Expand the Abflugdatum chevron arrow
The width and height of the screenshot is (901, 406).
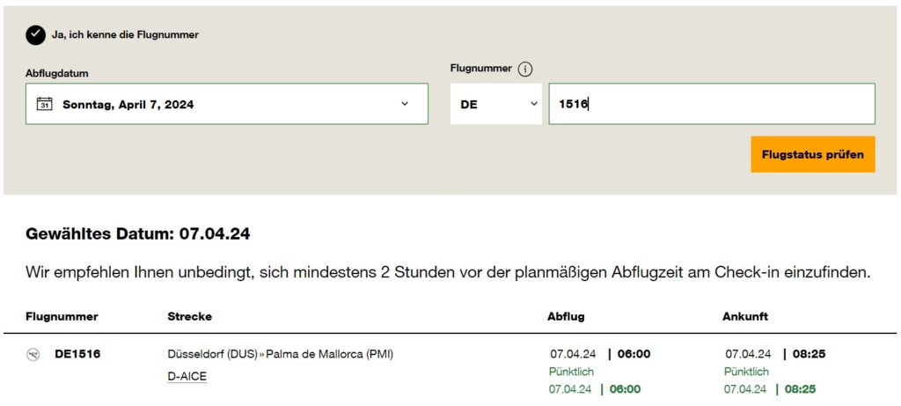click(405, 104)
